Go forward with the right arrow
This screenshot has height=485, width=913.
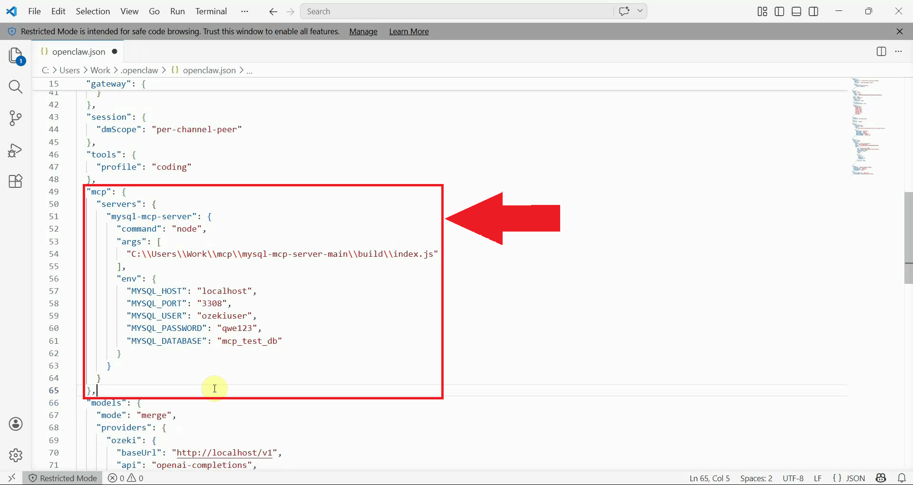click(x=291, y=11)
